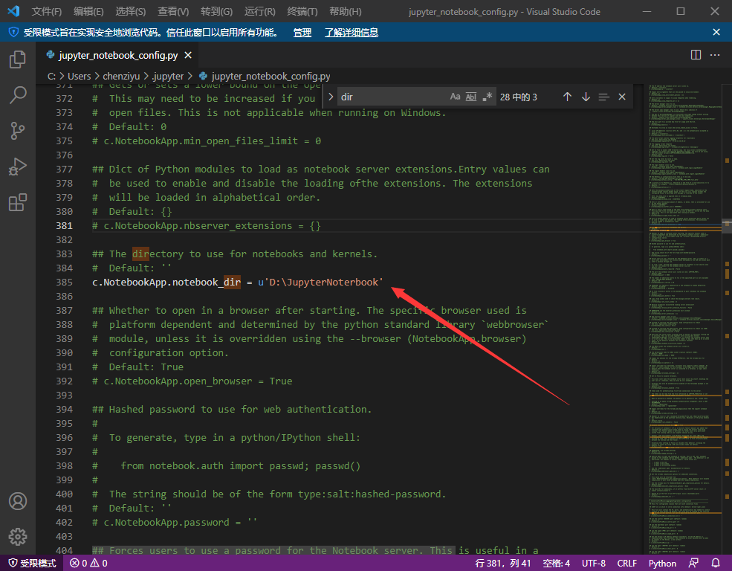Open the 编辑(E) menu
This screenshot has height=571, width=732.
click(x=88, y=11)
